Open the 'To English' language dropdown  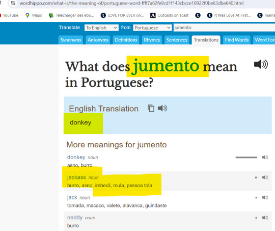pos(101,28)
